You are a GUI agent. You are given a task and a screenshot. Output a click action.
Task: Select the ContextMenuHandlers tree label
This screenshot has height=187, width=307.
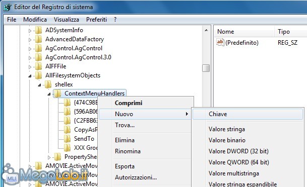pos(95,93)
